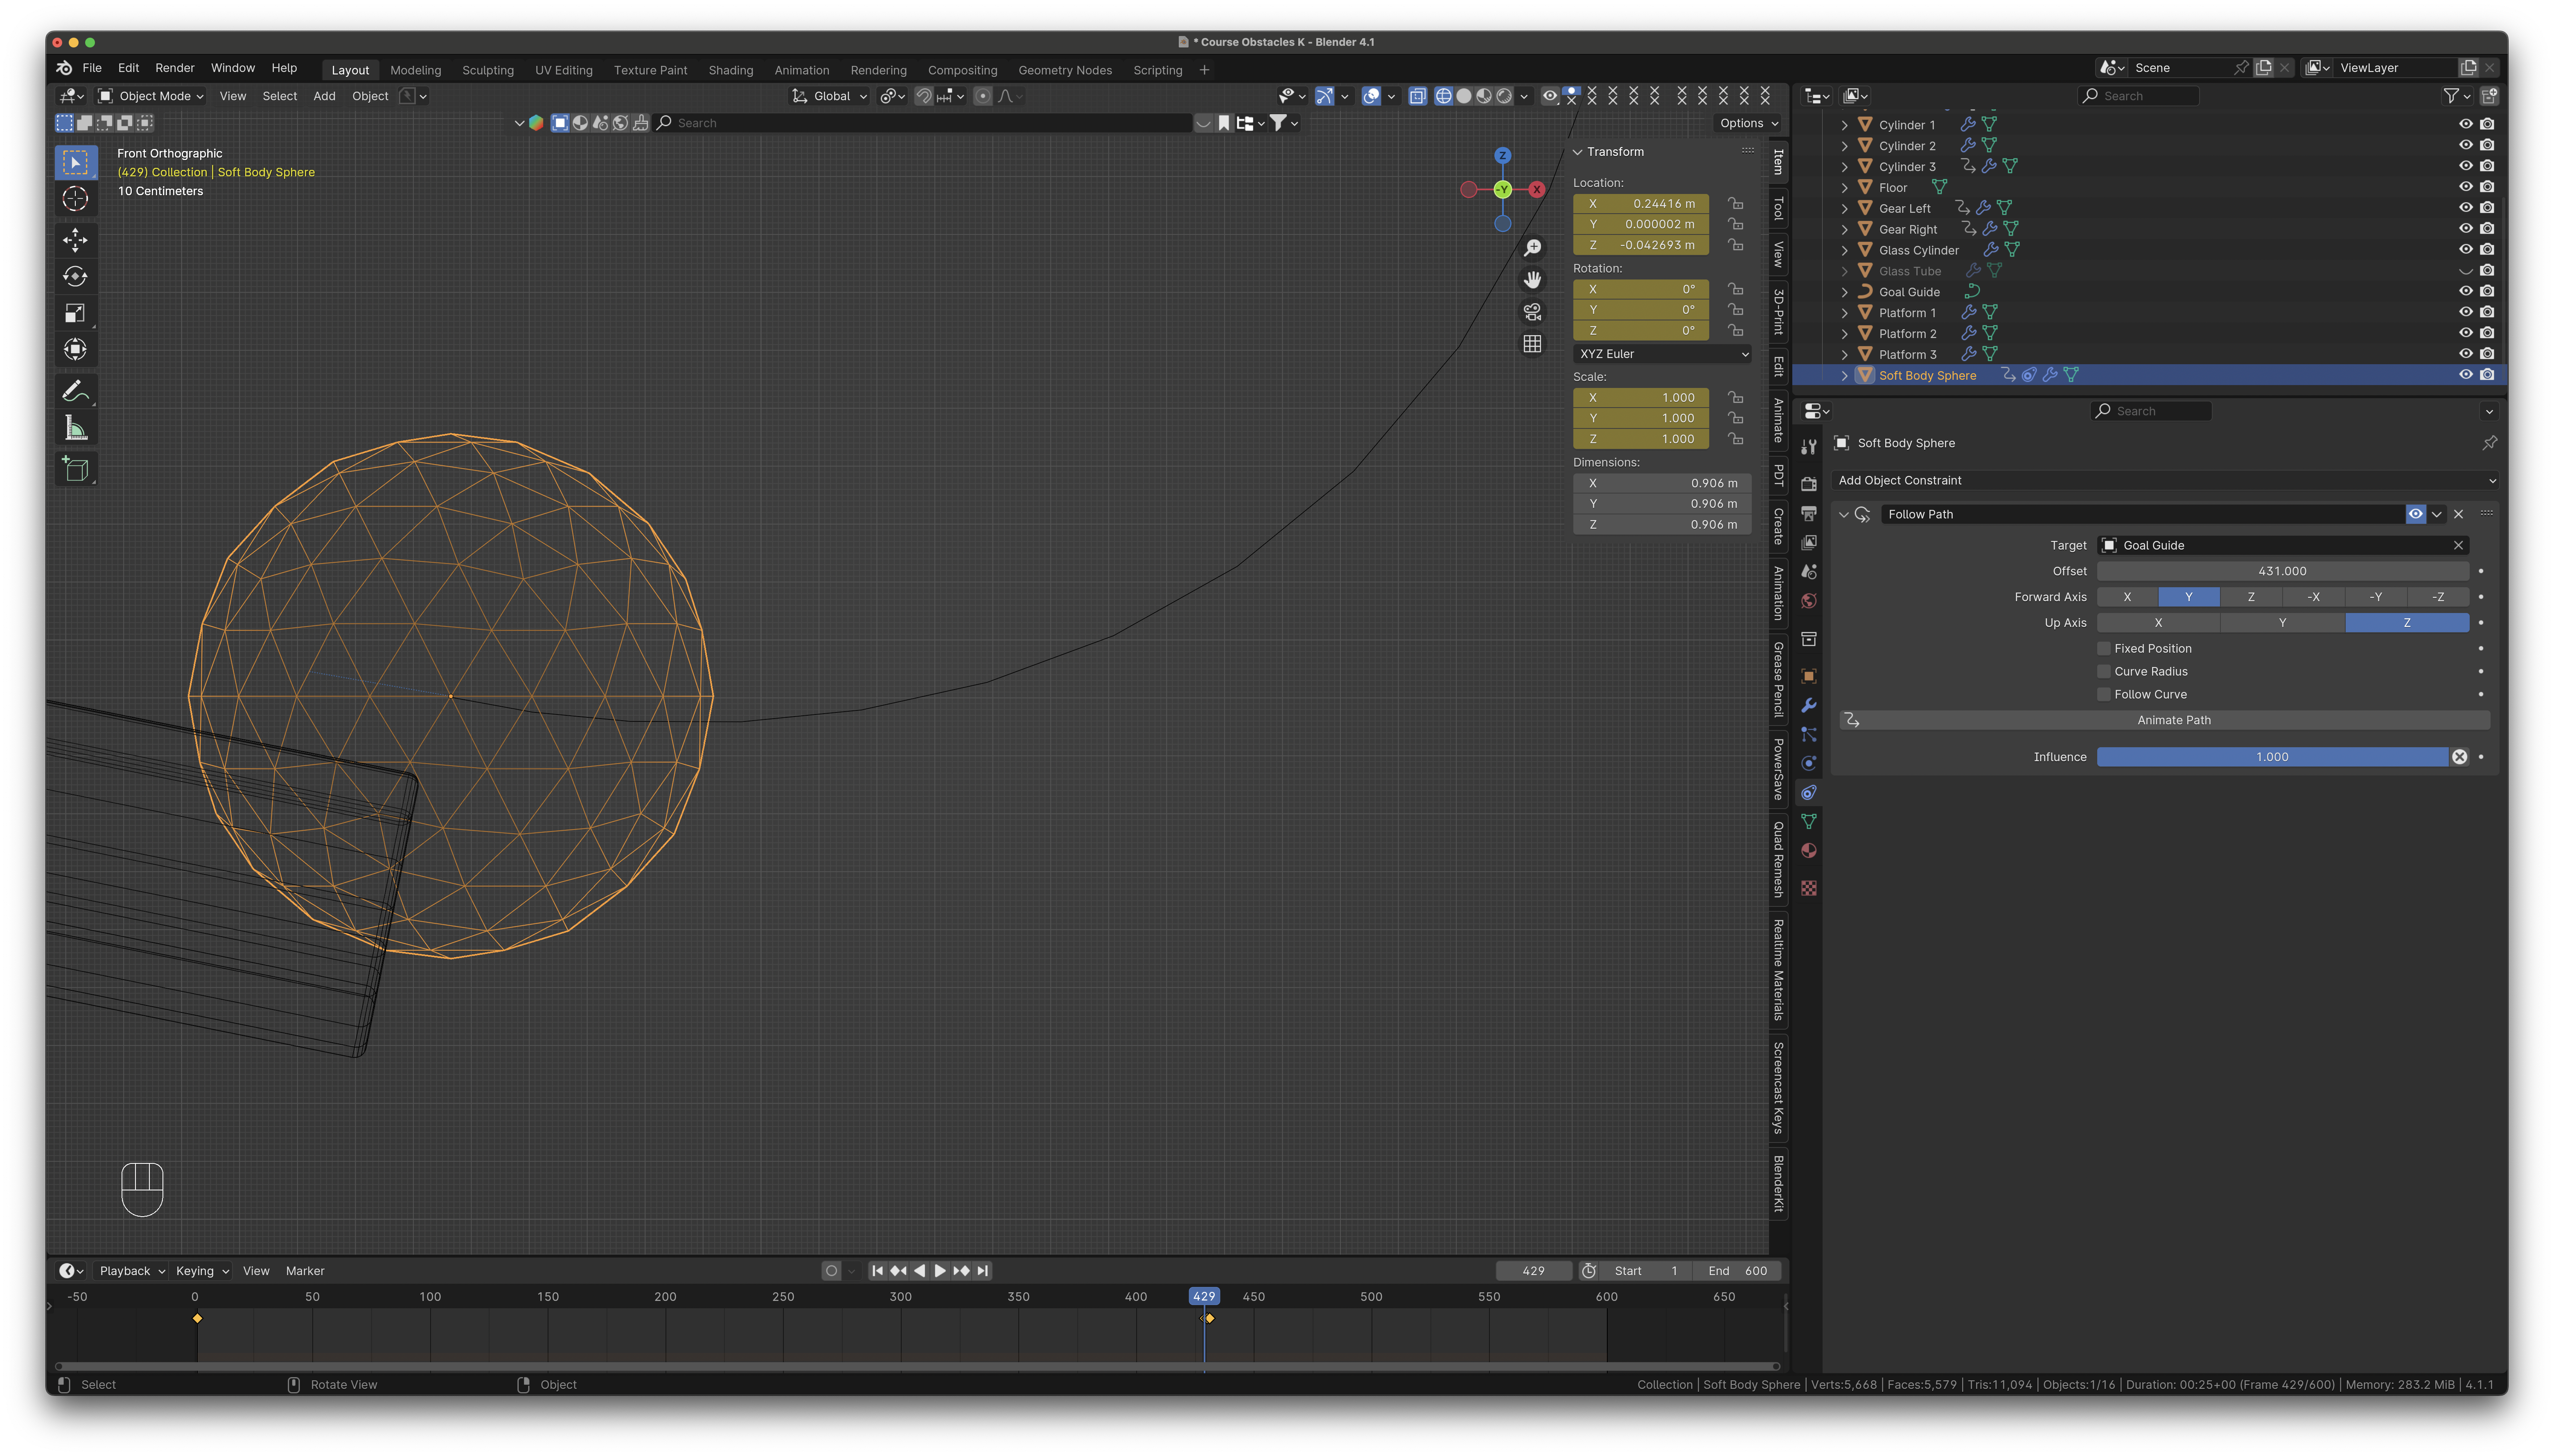Play the animation forward
The image size is (2554, 1456).
(940, 1271)
